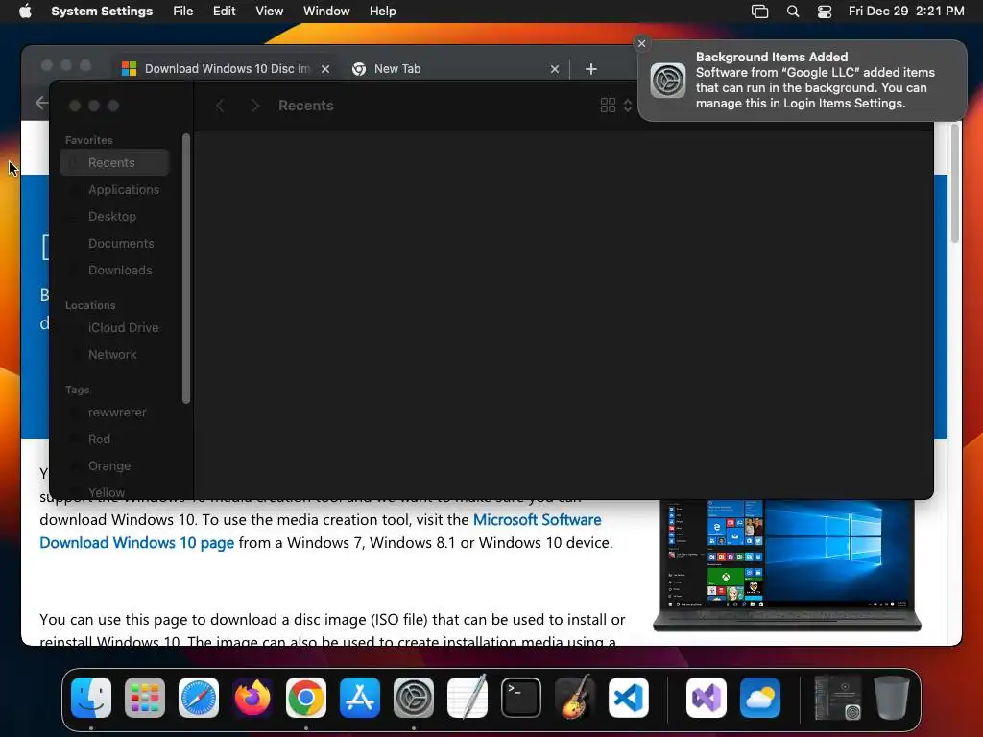Open the File menu

click(x=183, y=12)
